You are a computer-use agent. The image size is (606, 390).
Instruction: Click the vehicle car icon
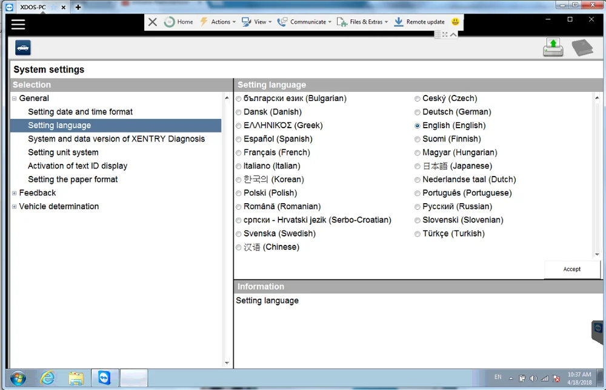(x=23, y=48)
